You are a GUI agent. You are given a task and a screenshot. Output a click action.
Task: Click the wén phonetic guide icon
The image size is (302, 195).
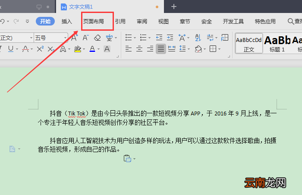(109, 38)
